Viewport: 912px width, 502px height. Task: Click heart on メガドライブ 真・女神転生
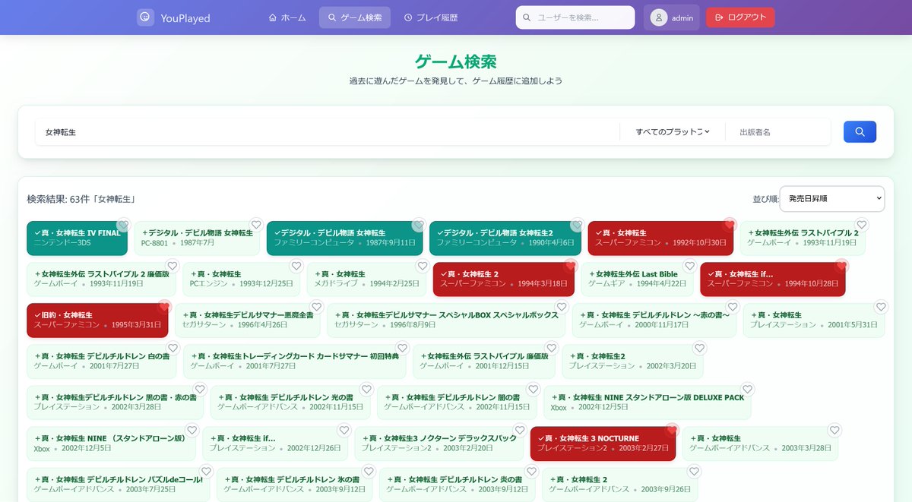point(423,266)
